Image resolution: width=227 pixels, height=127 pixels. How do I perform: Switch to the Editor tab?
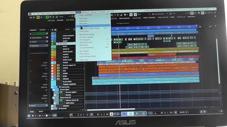click(x=41, y=111)
